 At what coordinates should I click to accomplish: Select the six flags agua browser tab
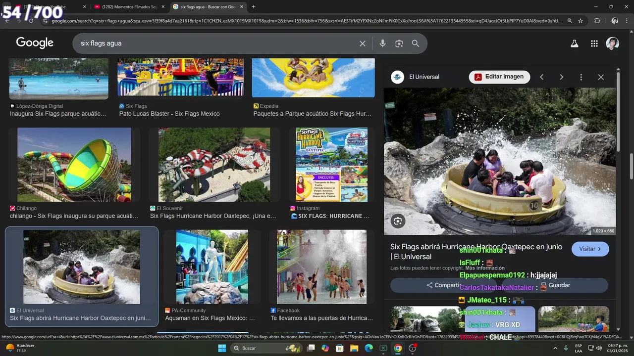(x=208, y=7)
